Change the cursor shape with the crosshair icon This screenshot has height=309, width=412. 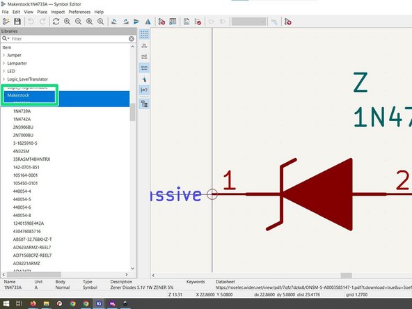pos(144,79)
